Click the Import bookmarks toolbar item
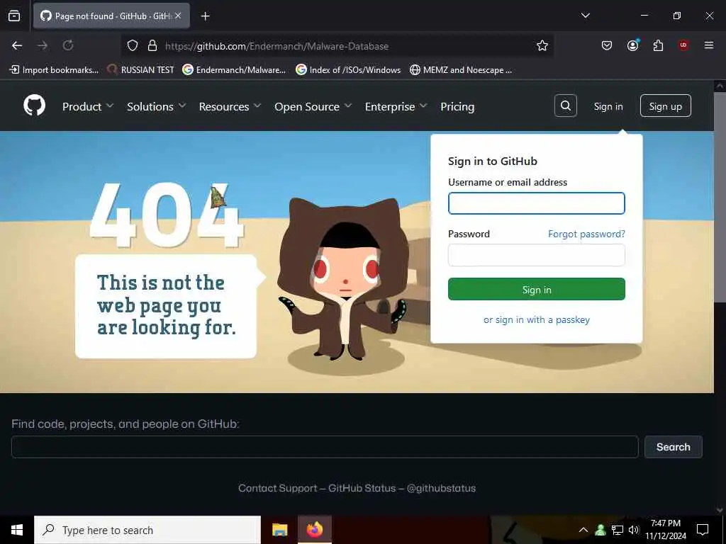Screen dimensions: 726x544 (54, 70)
